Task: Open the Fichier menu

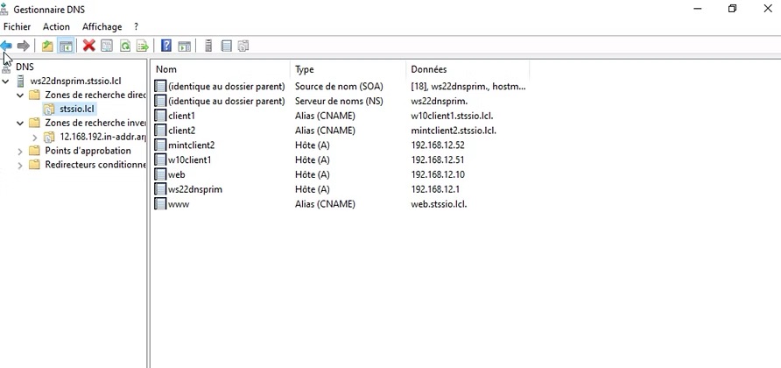Action: click(x=17, y=26)
